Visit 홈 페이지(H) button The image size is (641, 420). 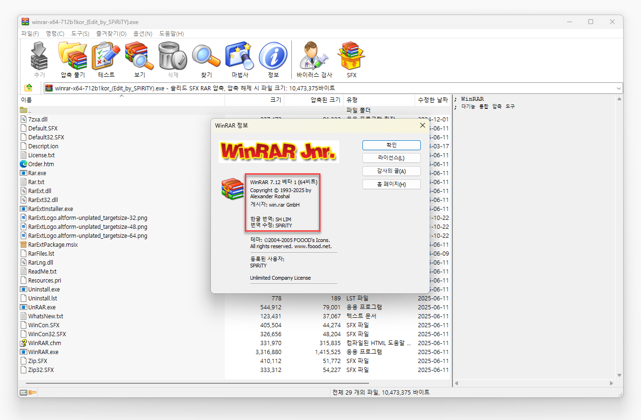(392, 184)
